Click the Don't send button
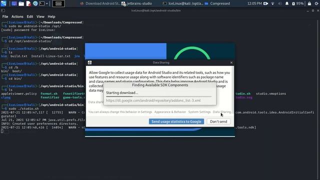 (x=218, y=121)
